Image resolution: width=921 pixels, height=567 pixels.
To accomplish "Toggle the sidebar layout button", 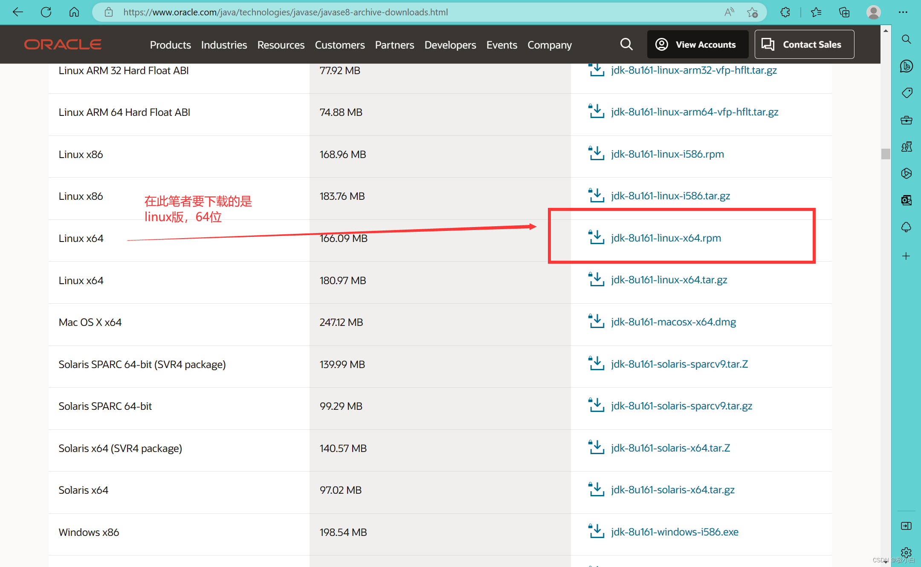I will point(907,526).
